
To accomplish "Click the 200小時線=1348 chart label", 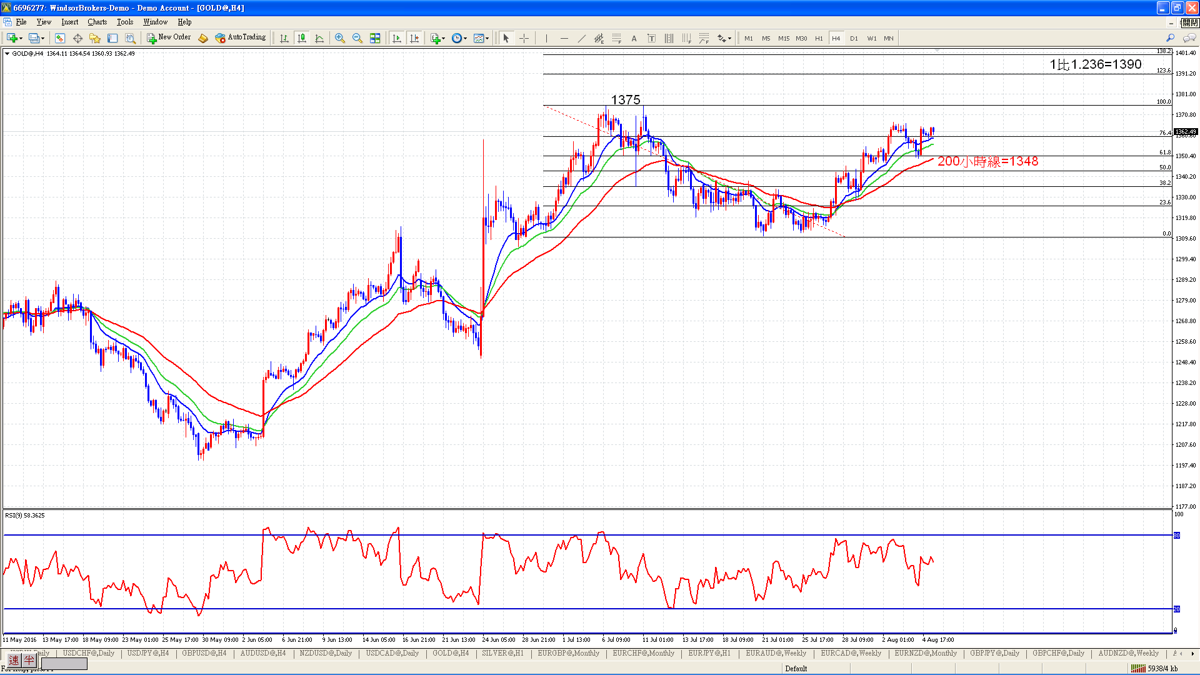I will coord(987,161).
